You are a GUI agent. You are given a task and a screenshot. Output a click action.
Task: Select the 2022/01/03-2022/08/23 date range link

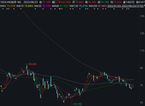(125, 6)
